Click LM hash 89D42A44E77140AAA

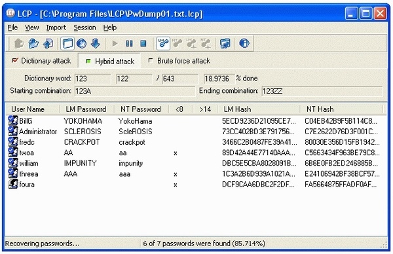(259, 153)
